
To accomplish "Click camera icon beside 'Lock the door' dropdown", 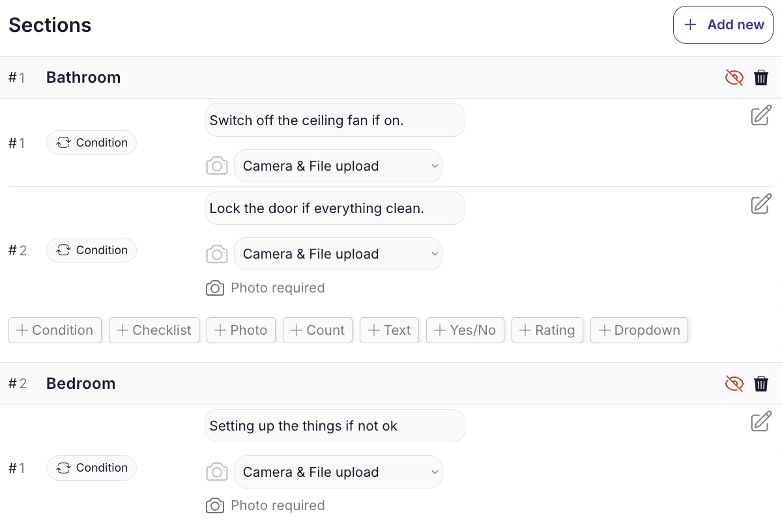I will 217,254.
